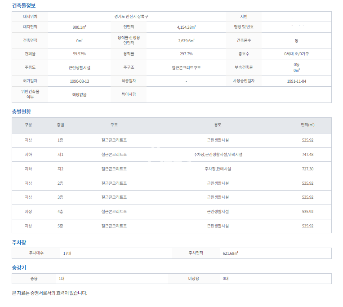This screenshot has width=343, height=307.
Task: Select the 지1 basement floor row
Action: coord(60,155)
